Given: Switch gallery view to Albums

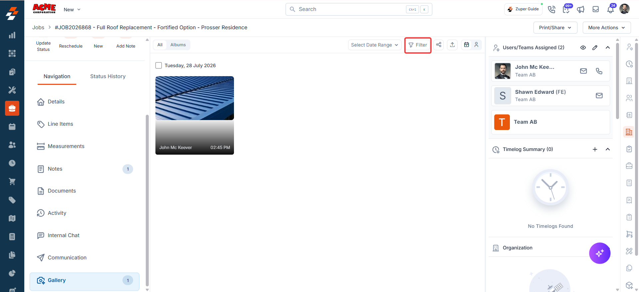Looking at the screenshot, I should pos(178,45).
